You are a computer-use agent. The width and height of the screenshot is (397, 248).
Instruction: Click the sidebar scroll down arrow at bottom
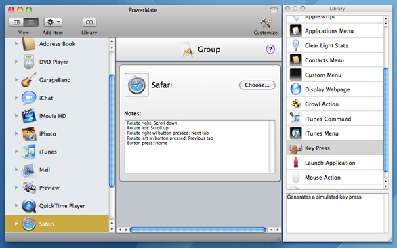[112, 230]
